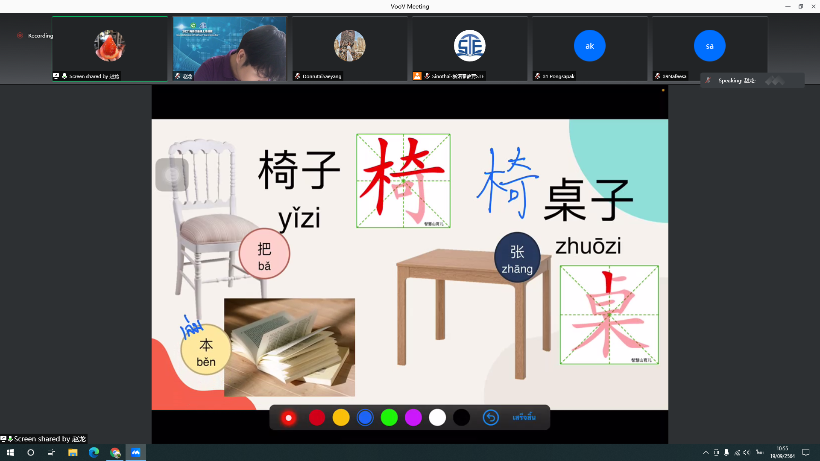Click muted mic icon beside Pongsapak
Image resolution: width=820 pixels, height=461 pixels.
point(538,76)
